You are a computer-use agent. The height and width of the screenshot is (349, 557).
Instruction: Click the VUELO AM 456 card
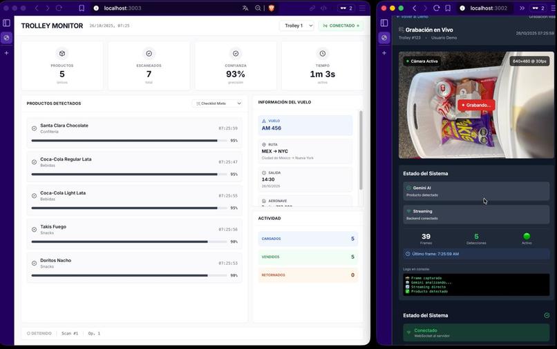point(305,126)
